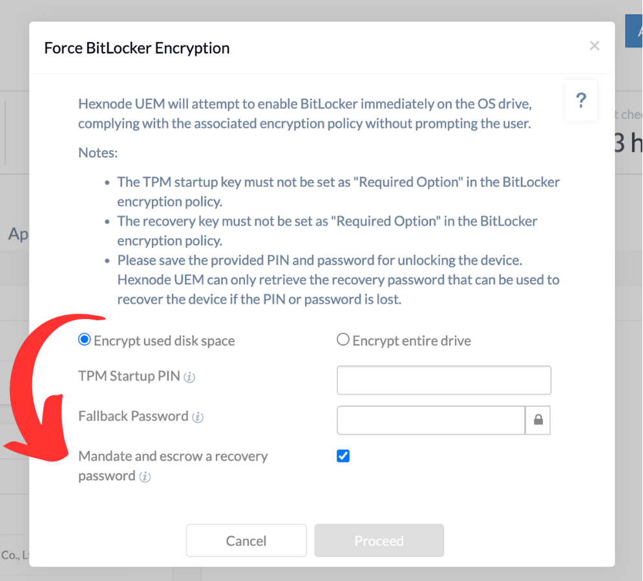643x581 pixels.
Task: Click the Encrypt used disk space label text
Action: [164, 340]
